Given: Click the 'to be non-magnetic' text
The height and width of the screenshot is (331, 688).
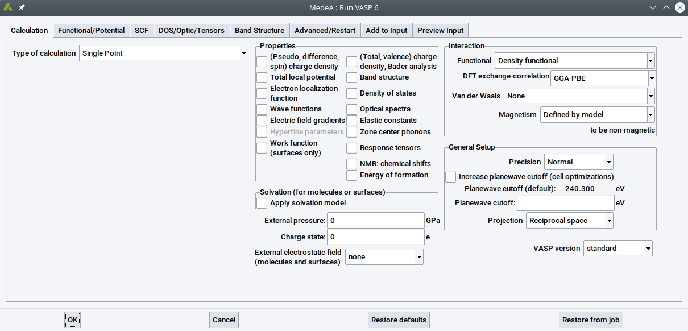Looking at the screenshot, I should 622,130.
